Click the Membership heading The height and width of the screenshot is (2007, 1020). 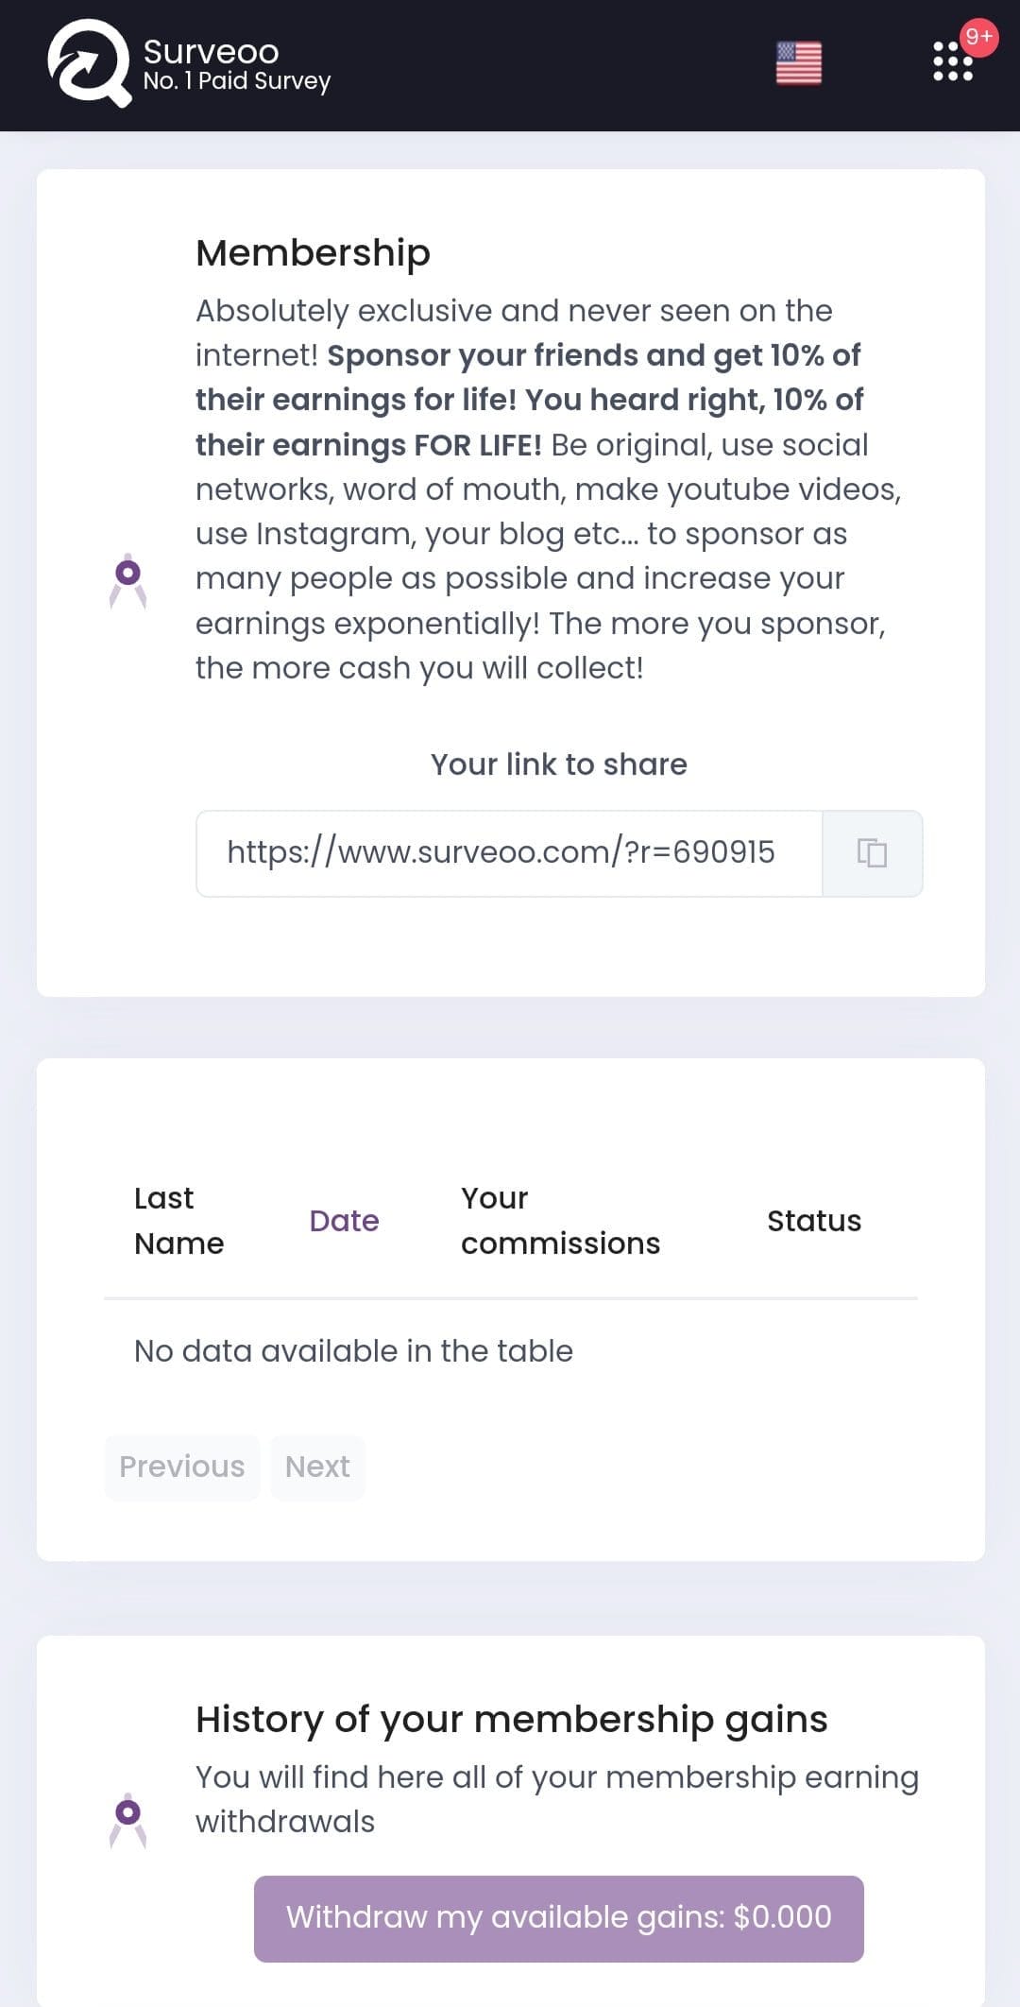point(313,252)
